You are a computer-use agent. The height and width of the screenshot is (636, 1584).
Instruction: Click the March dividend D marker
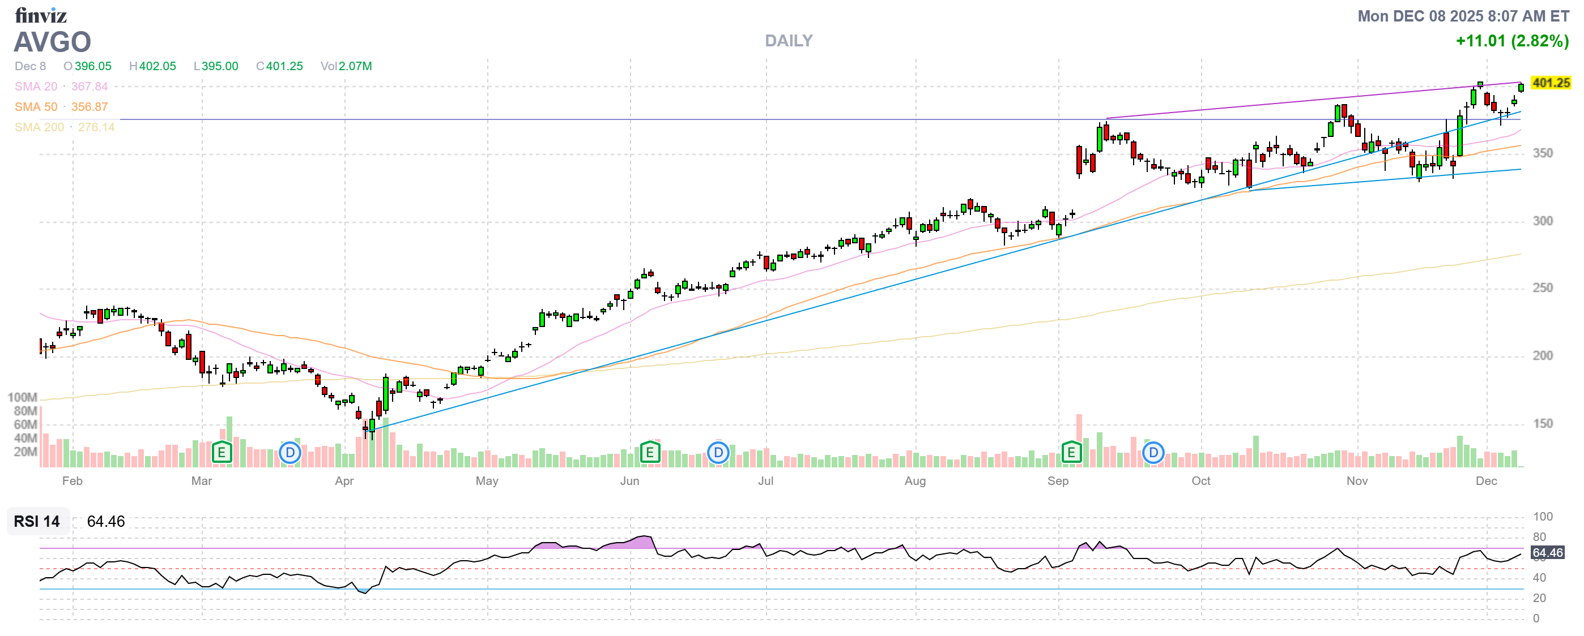[x=289, y=453]
